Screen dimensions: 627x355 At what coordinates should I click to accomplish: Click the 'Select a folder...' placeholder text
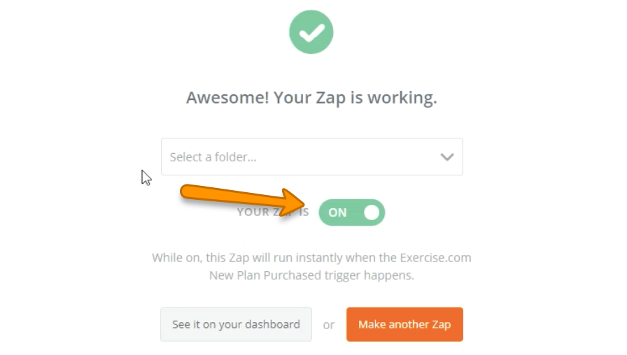(x=213, y=157)
